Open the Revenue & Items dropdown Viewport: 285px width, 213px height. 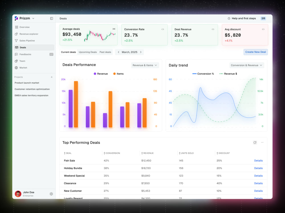[x=145, y=65]
